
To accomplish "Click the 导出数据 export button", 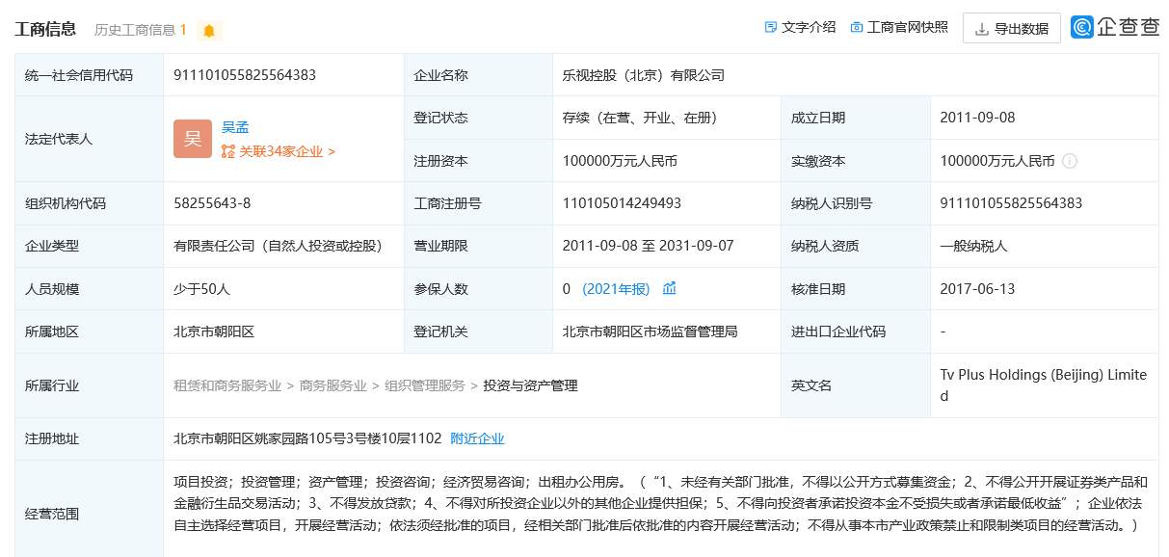I will (1012, 29).
